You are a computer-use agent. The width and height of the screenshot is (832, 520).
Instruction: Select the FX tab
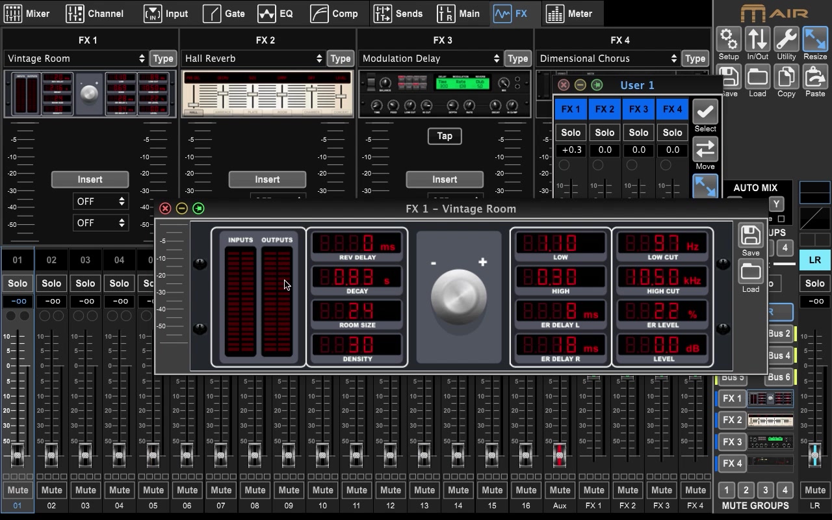(x=512, y=13)
